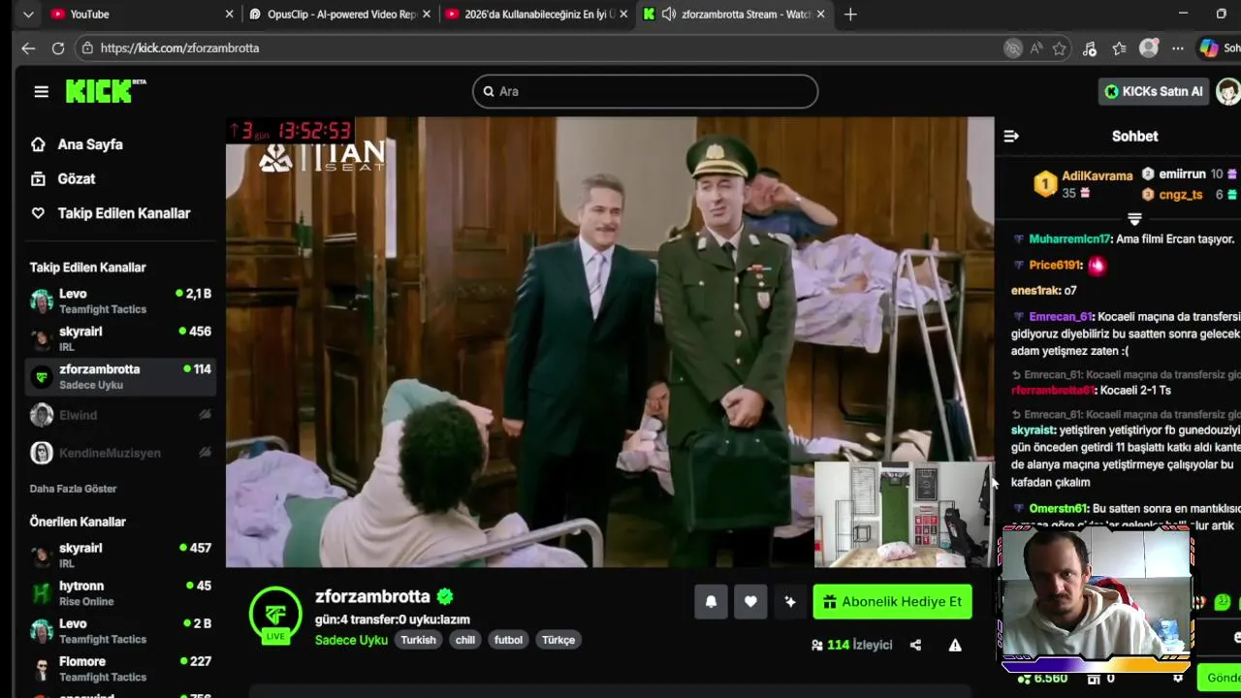Viewport: 1241px width, 698px height.
Task: Click the site info icon in address bar
Action: 87,48
